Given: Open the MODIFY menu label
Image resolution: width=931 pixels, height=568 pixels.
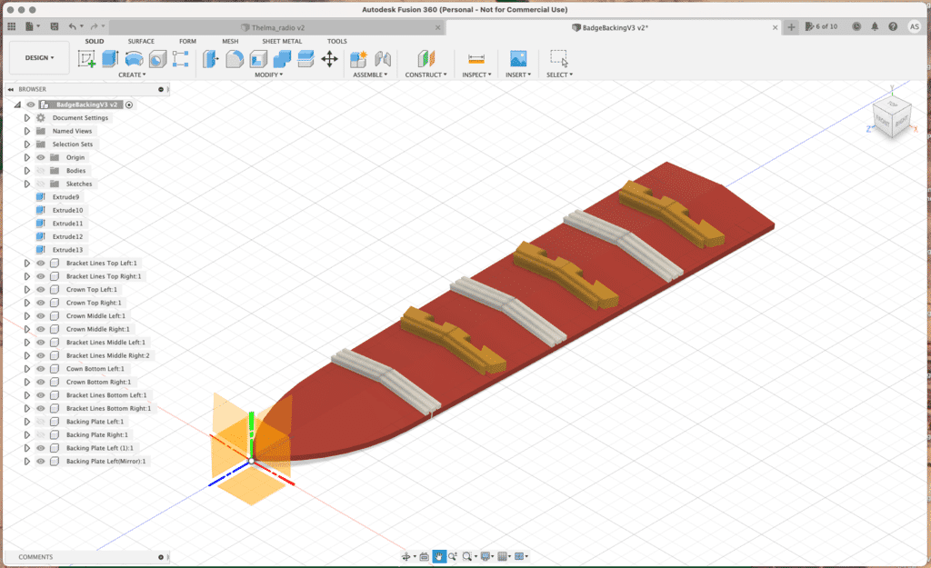Looking at the screenshot, I should [x=268, y=75].
